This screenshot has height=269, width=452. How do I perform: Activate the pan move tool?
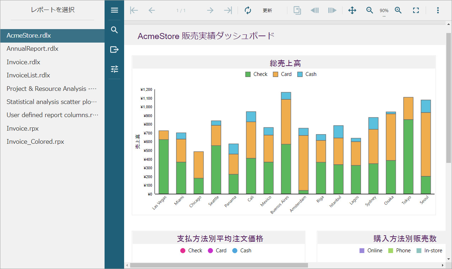[x=352, y=10]
